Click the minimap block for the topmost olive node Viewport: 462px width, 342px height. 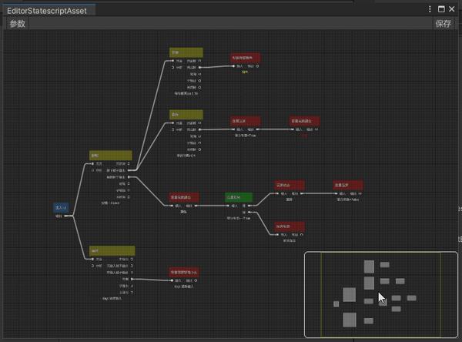369,267
